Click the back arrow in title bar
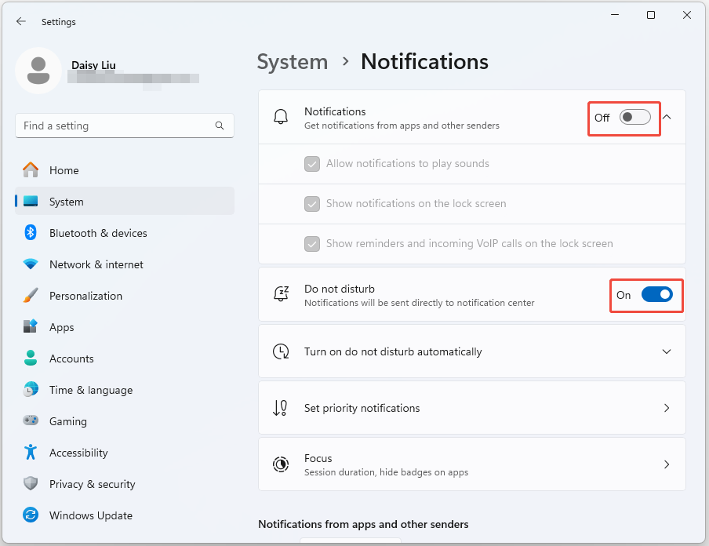Viewport: 709px width, 546px height. [x=21, y=22]
